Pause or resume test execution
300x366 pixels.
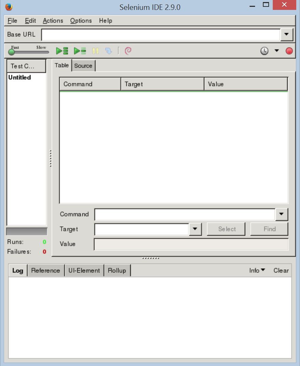[x=95, y=51]
